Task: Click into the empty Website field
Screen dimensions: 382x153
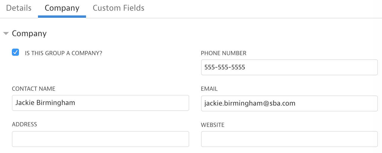Action: tap(289, 139)
